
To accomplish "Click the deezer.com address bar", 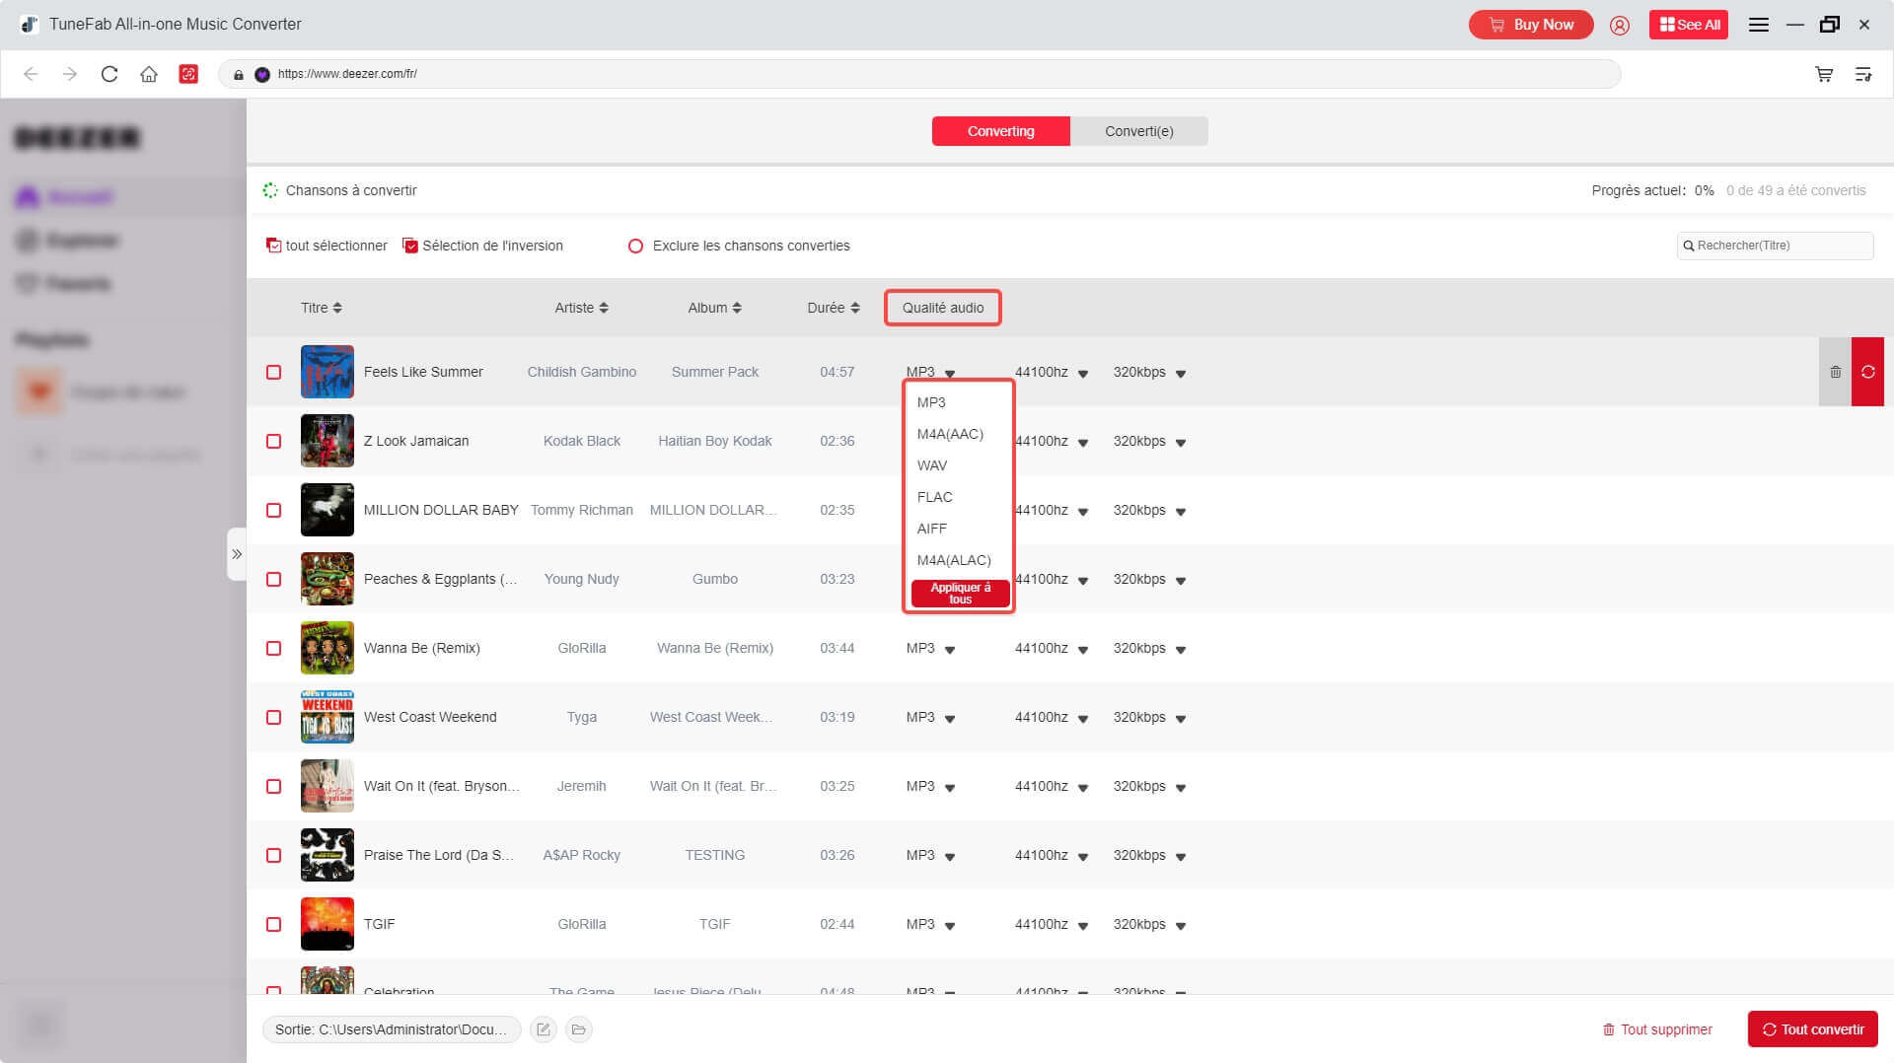I will tap(919, 74).
